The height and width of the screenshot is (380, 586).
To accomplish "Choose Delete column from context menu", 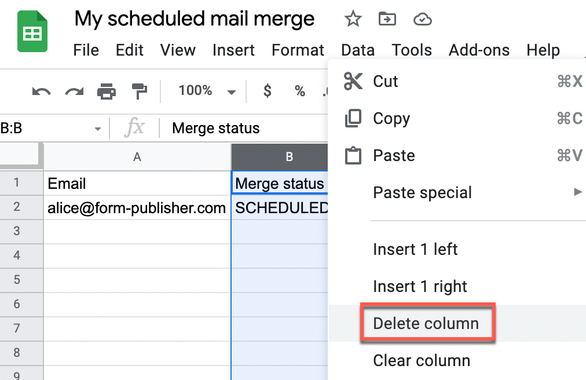I will (x=426, y=323).
